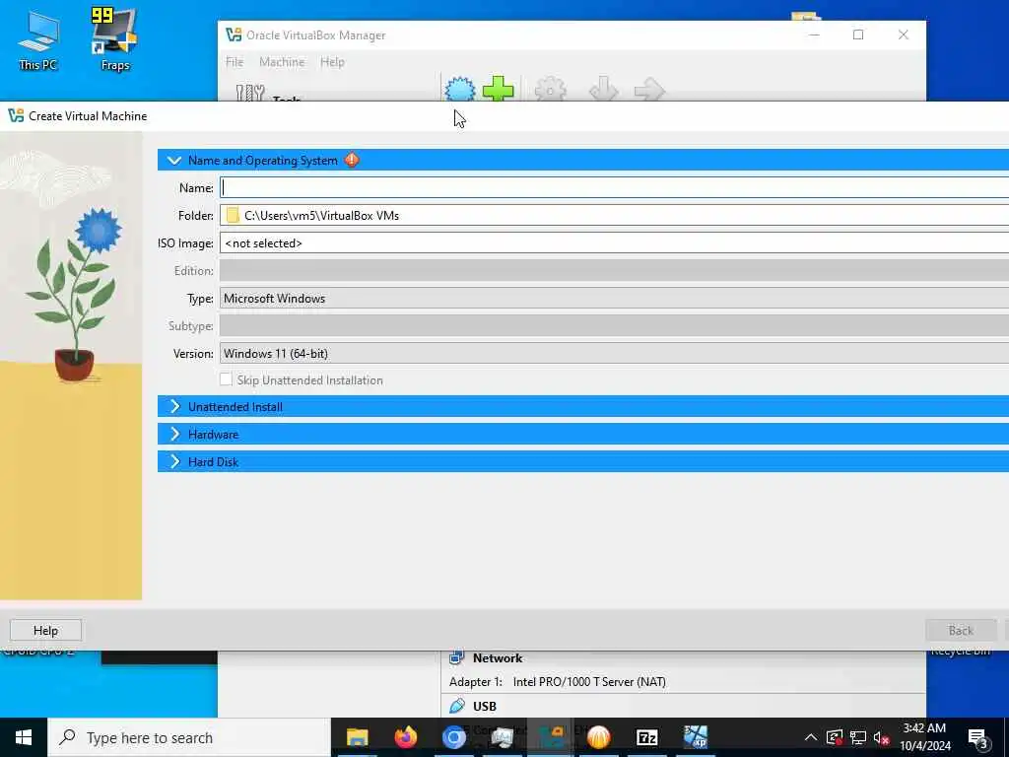Open the Version dropdown showing Windows 11 (64-bit)
Image resolution: width=1009 pixels, height=757 pixels.
tap(614, 354)
